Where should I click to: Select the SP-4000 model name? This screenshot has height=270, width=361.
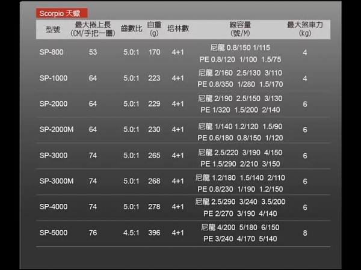[x=52, y=207]
